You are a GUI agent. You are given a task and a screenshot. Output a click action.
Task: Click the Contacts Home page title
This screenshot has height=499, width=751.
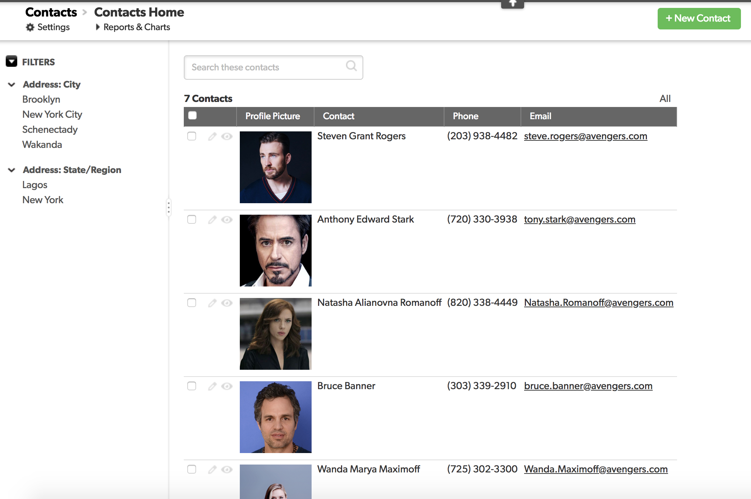[x=139, y=12]
